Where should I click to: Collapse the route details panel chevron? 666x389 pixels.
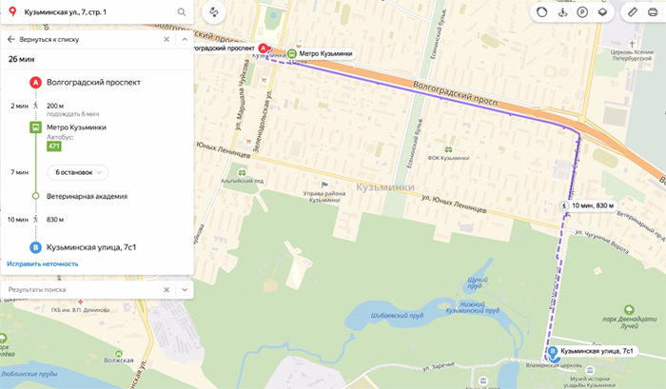185,40
